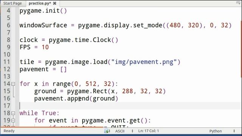This screenshot has width=242, height=136.
Task: Click the empty list brackets on line 12
Action: click(64, 69)
